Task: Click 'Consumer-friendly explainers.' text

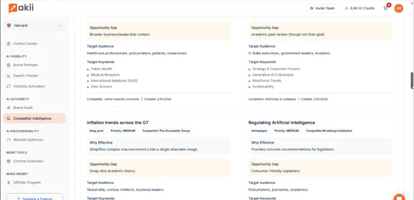Action: pyautogui.click(x=276, y=171)
